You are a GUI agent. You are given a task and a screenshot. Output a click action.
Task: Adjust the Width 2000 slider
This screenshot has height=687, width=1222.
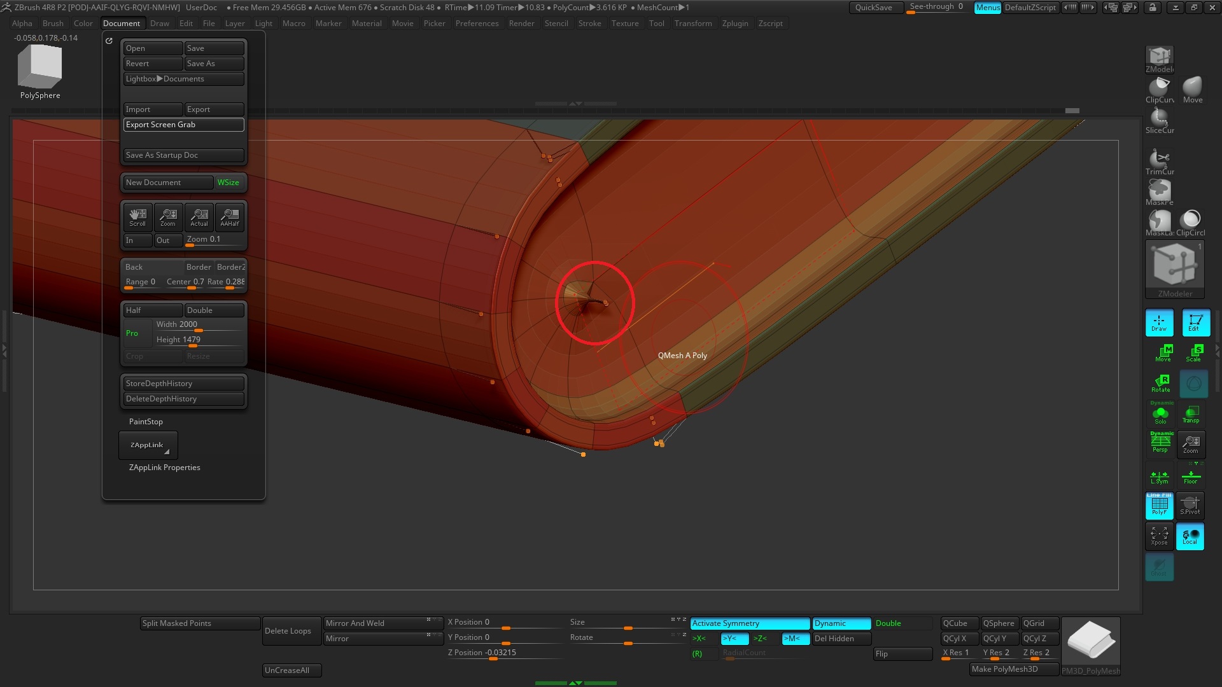(x=199, y=325)
